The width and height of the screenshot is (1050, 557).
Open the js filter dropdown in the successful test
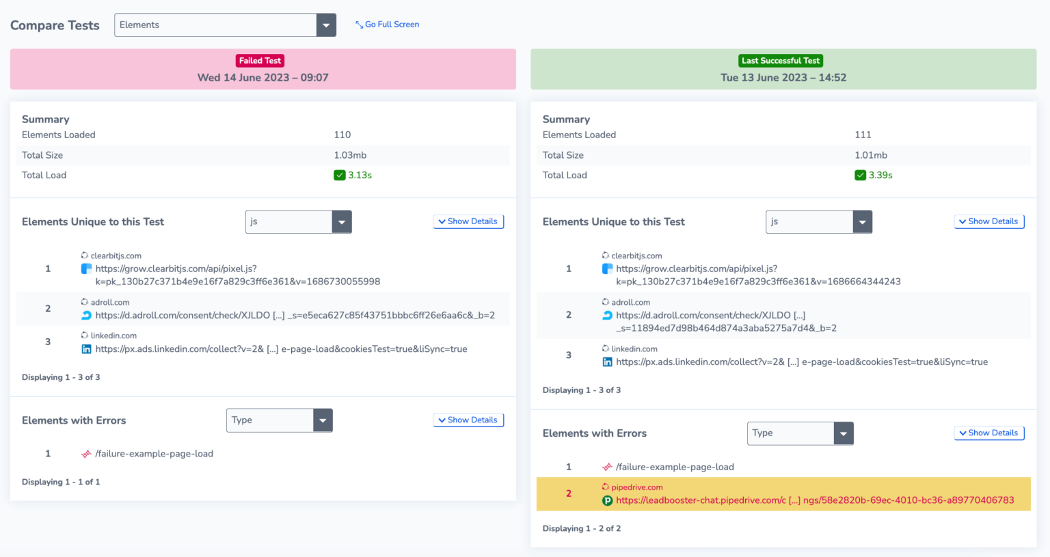862,221
